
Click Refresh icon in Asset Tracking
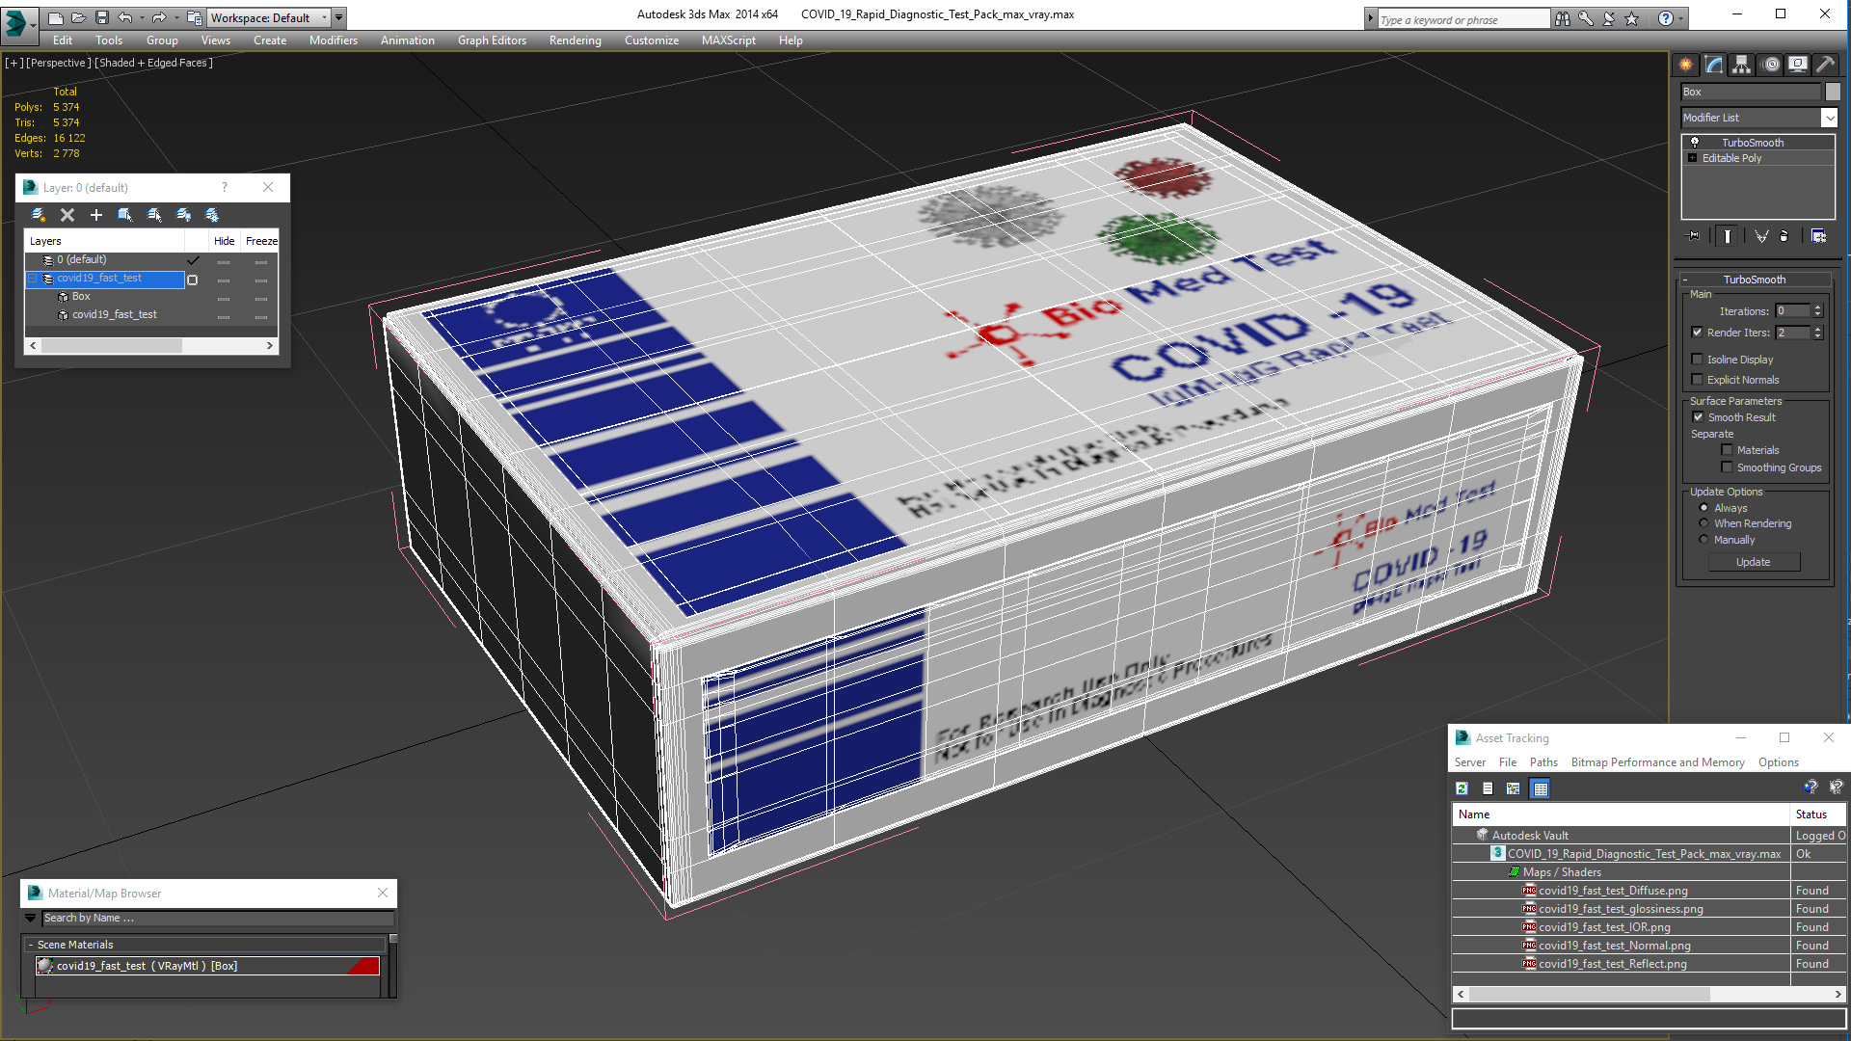(1462, 788)
